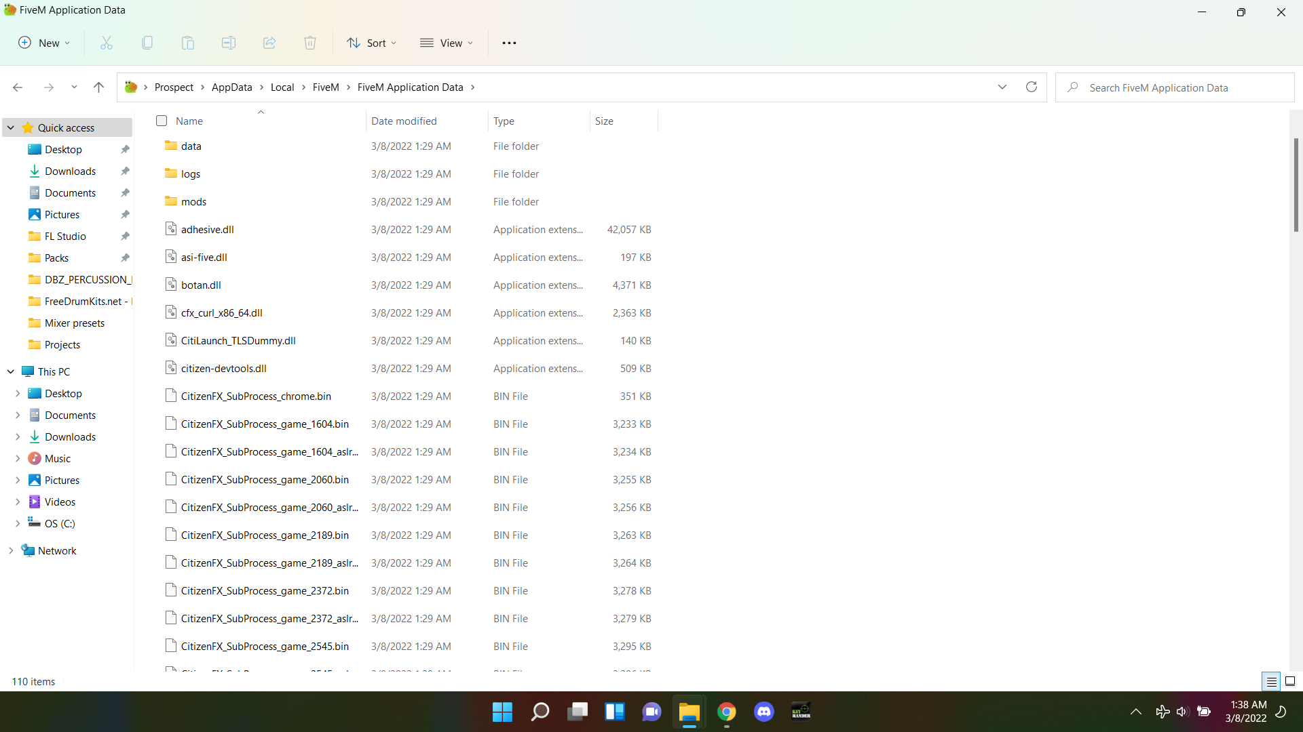Expand address bar history dropdown

[1002, 87]
